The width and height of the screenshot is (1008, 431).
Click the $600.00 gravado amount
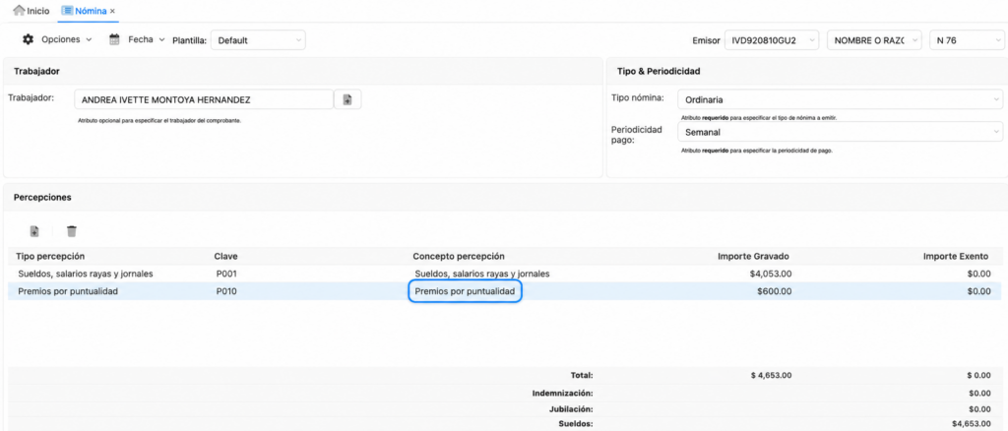coord(774,291)
